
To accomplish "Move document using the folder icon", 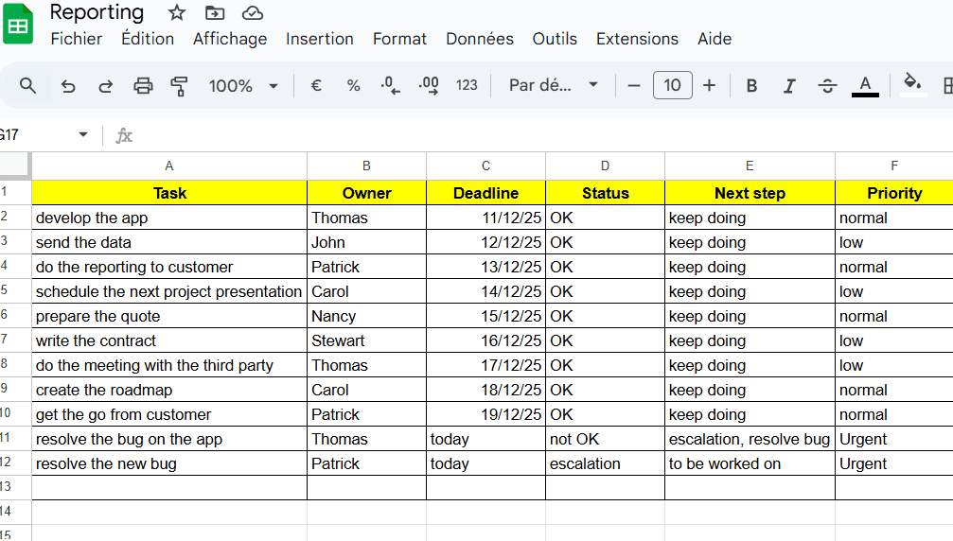I will (x=215, y=12).
